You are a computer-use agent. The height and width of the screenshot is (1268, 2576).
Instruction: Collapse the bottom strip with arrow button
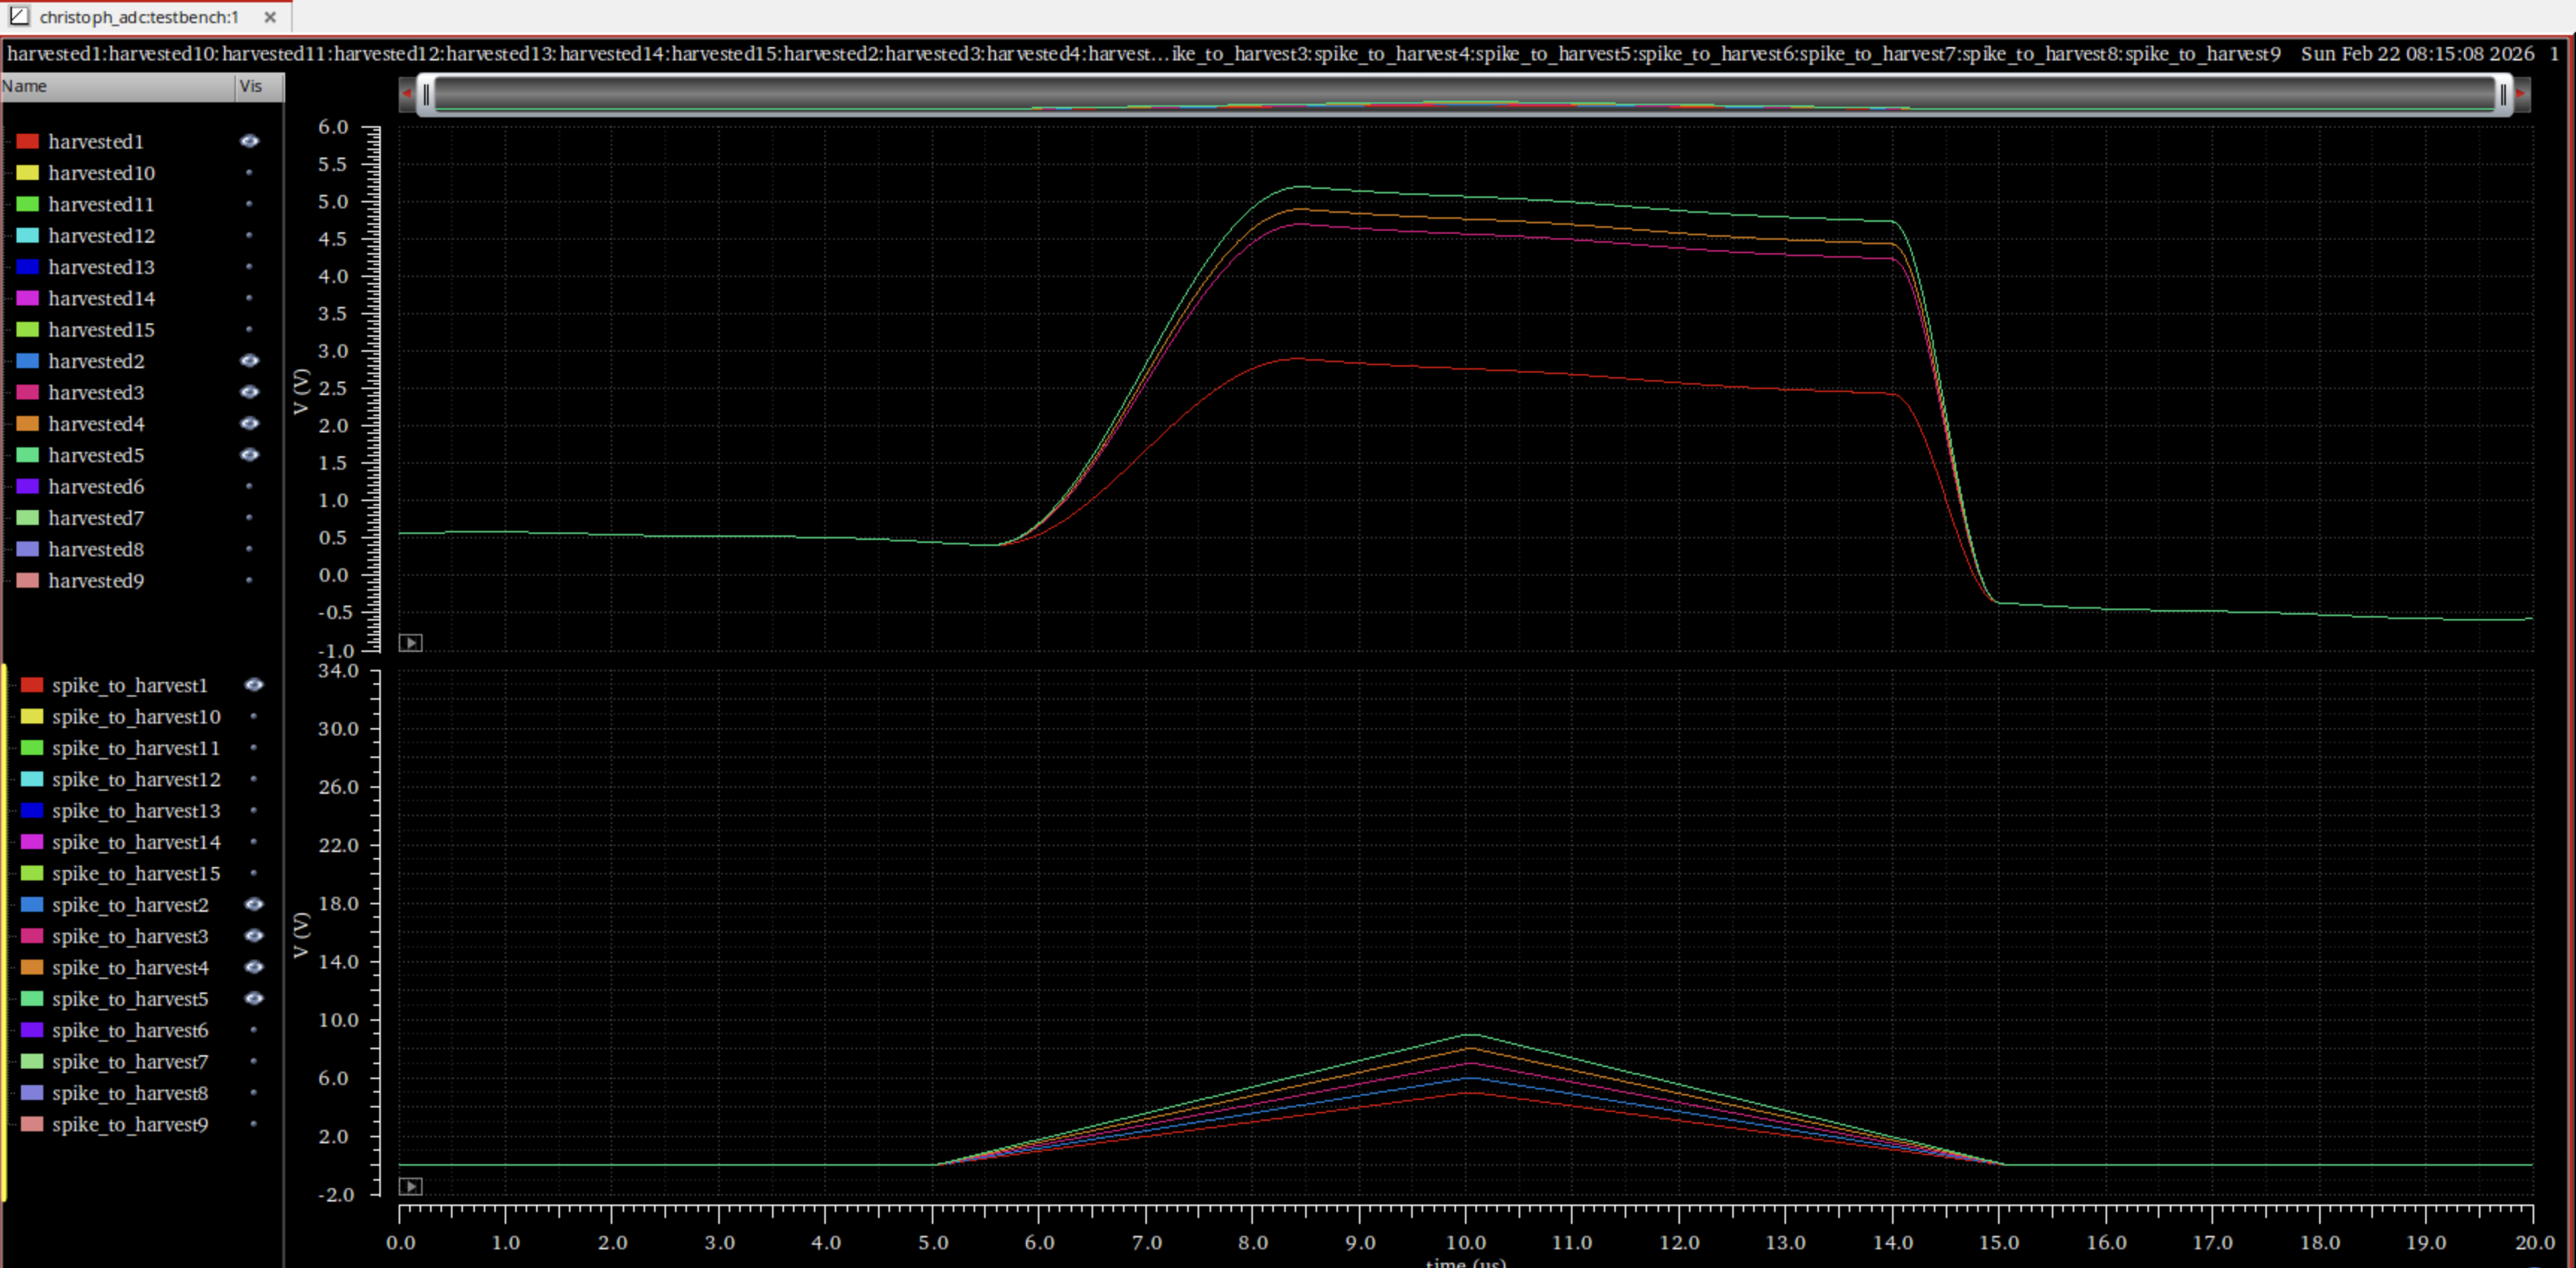[x=410, y=1186]
